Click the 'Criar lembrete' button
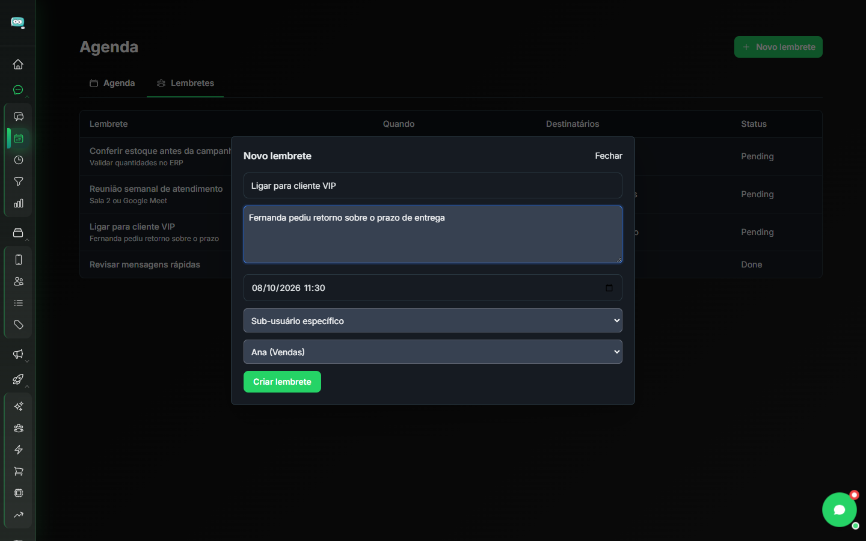Image resolution: width=866 pixels, height=541 pixels. point(282,382)
